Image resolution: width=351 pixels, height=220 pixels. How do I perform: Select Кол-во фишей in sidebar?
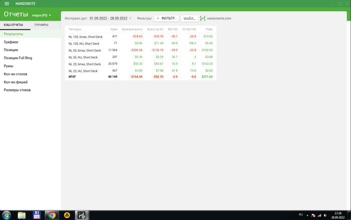(x=31, y=82)
